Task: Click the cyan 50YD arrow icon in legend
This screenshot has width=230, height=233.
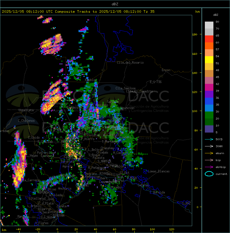Action: pyautogui.click(x=209, y=139)
